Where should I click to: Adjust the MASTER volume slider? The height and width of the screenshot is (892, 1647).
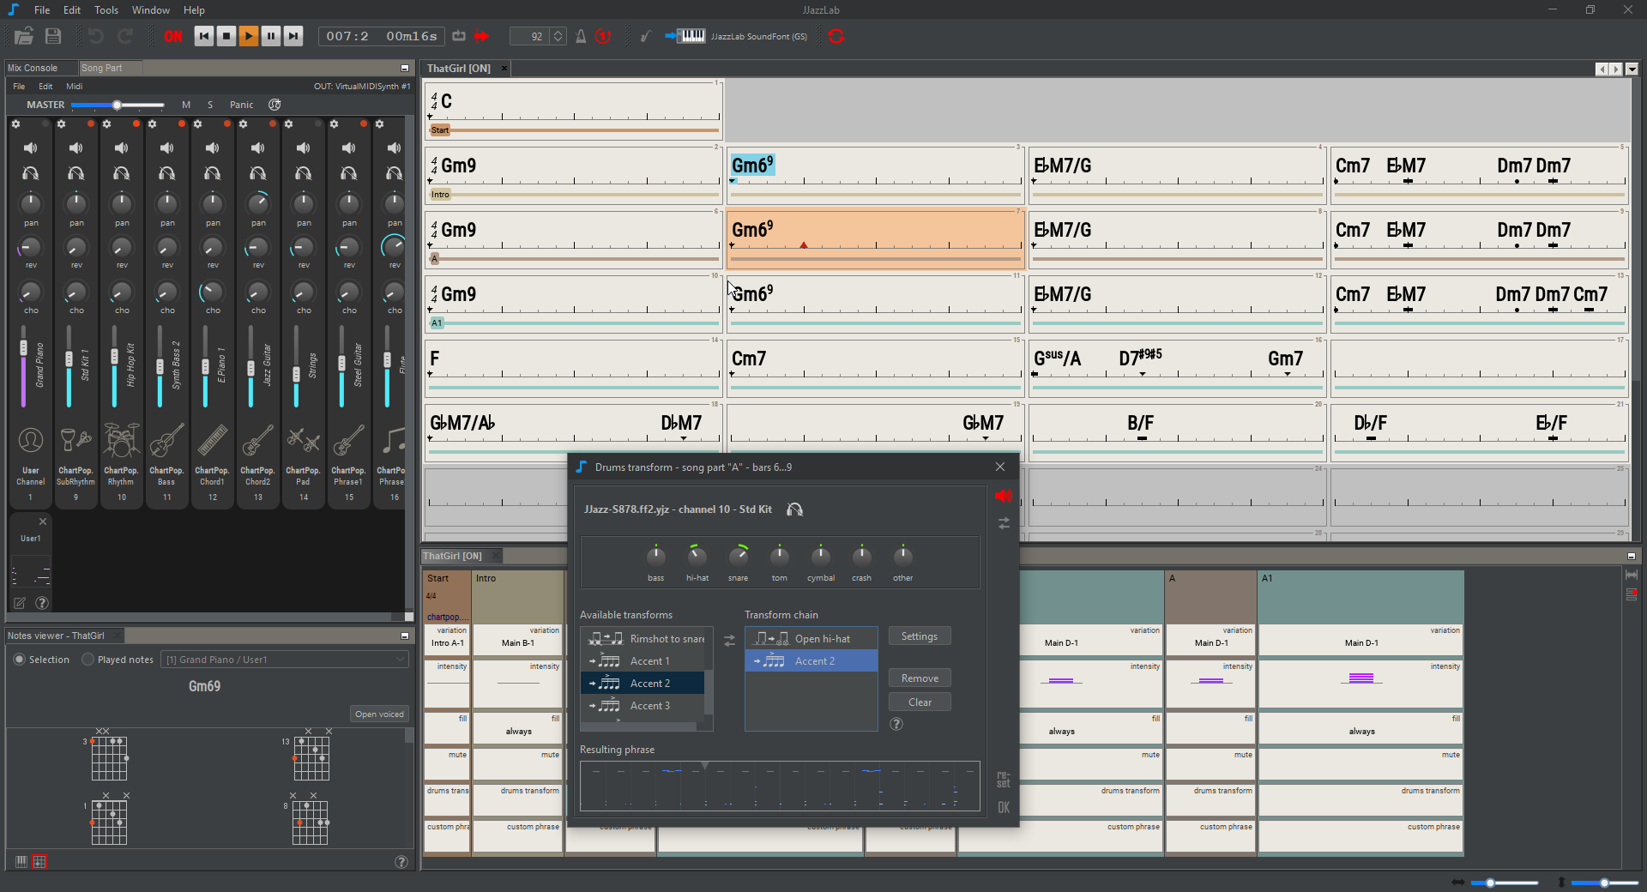pos(117,105)
